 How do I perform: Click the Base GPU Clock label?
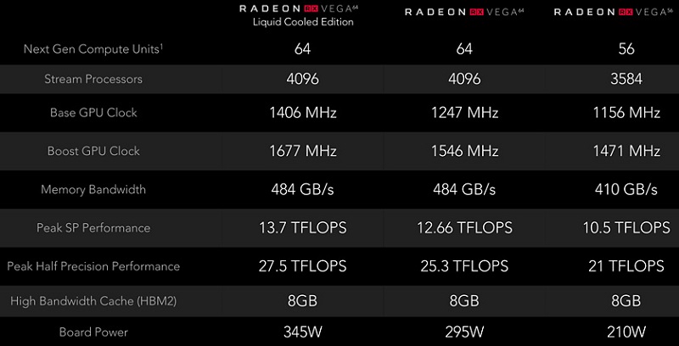coord(93,113)
